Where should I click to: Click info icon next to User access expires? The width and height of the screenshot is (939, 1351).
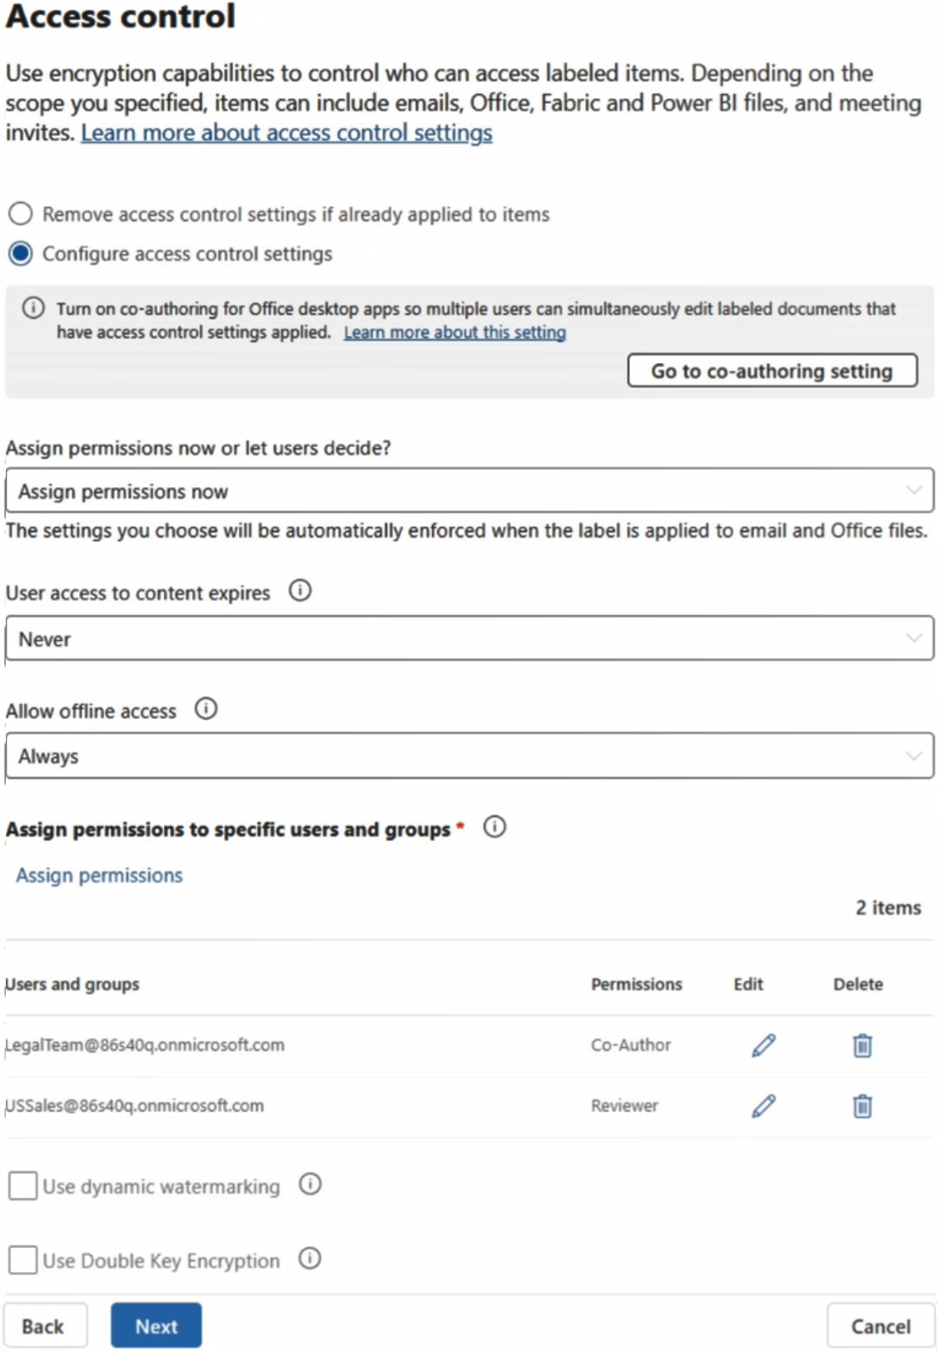coord(300,591)
